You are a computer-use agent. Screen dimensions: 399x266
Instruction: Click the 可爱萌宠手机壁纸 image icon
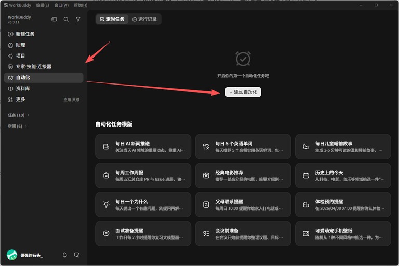306,233
